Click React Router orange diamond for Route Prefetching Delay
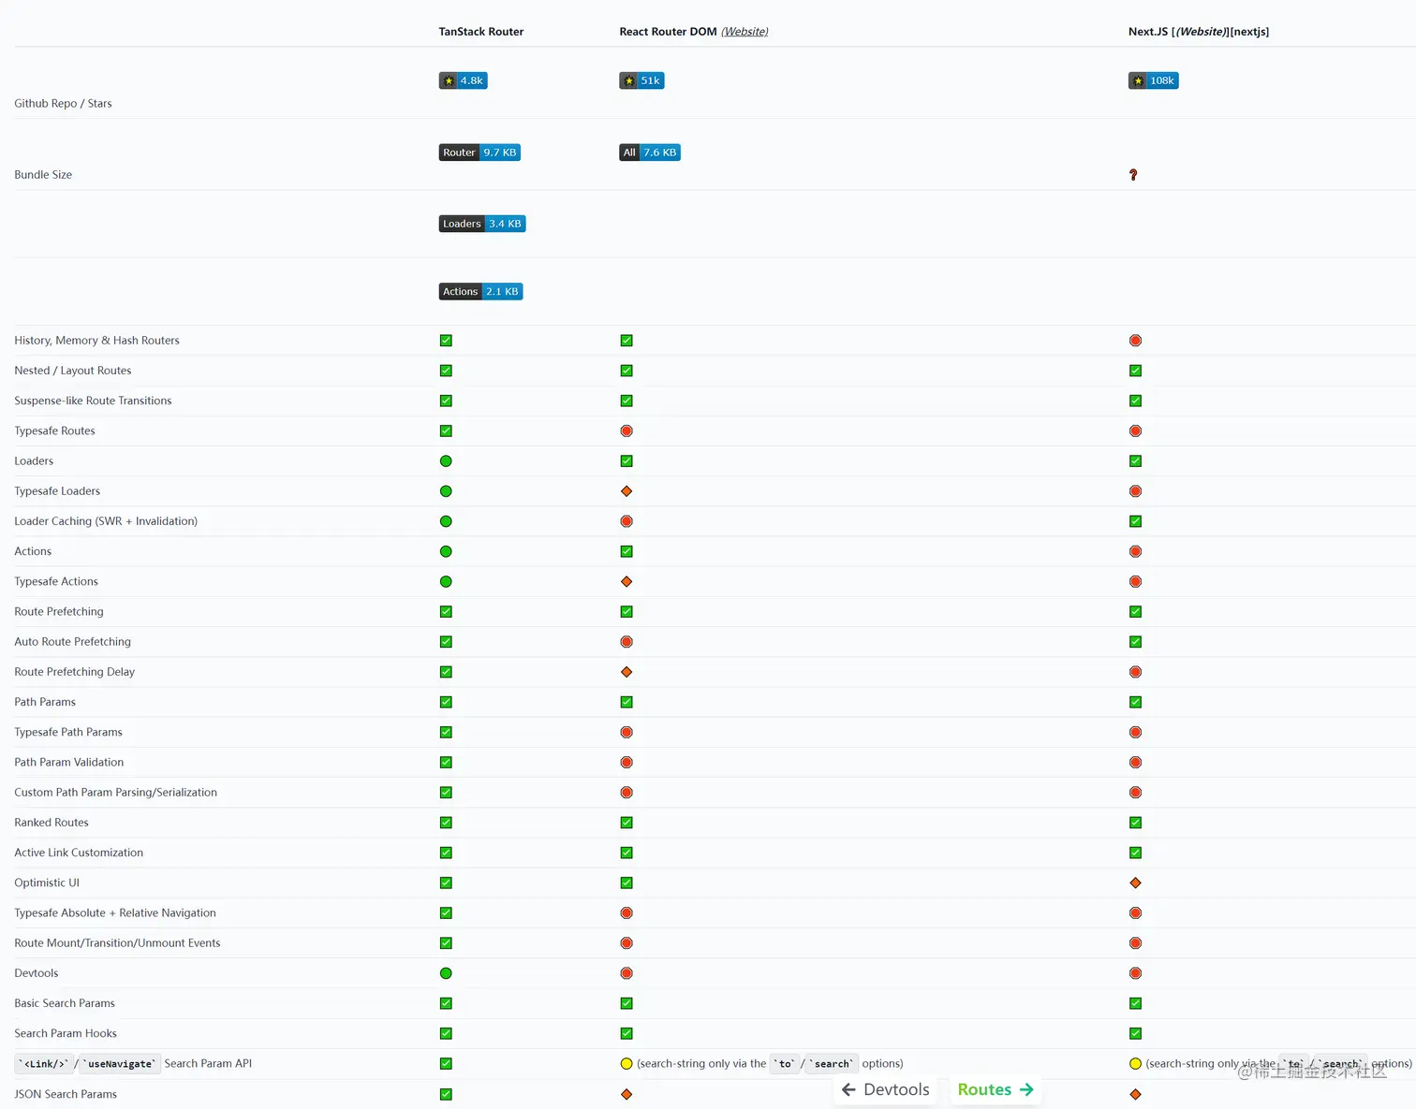This screenshot has width=1416, height=1109. point(627,672)
